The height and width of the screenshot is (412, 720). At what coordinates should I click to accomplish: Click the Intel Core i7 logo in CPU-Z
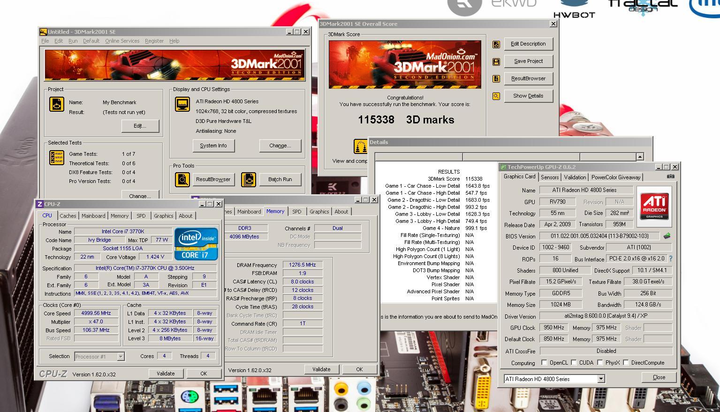pos(196,244)
